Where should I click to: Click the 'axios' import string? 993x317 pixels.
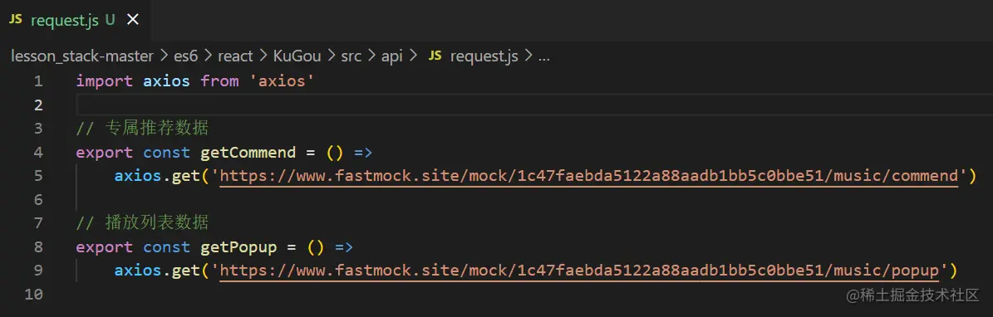(x=286, y=81)
